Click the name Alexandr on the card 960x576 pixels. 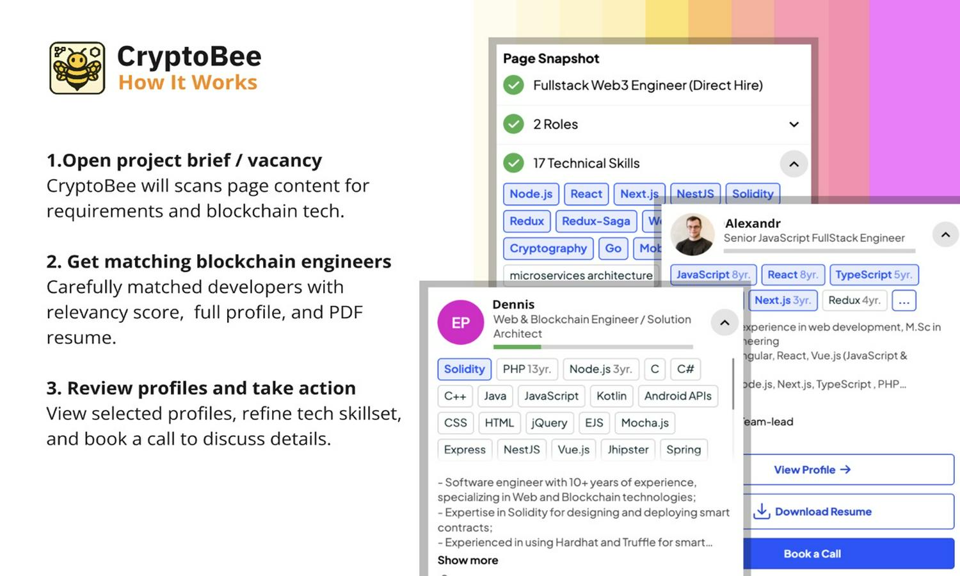(753, 223)
